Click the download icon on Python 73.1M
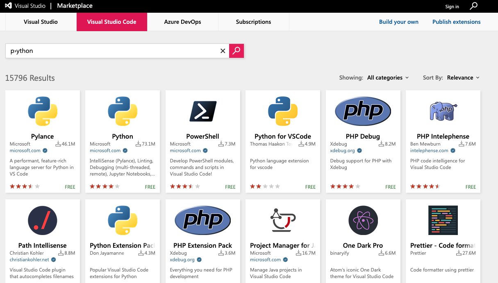The image size is (498, 283). point(138,144)
